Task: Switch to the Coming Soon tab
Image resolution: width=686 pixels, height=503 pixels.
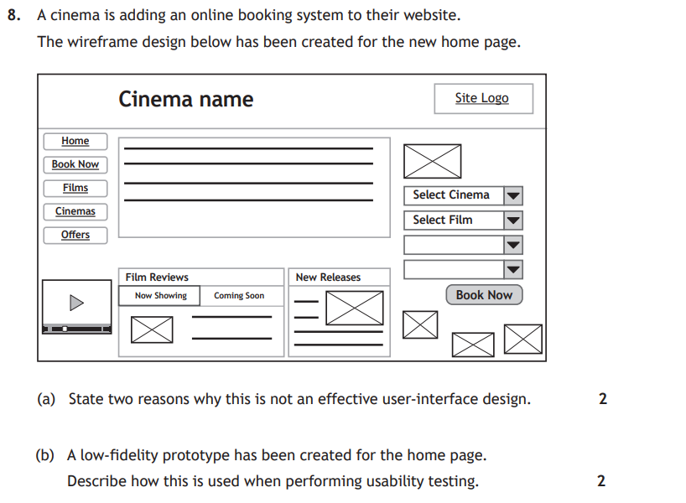Action: 239,296
